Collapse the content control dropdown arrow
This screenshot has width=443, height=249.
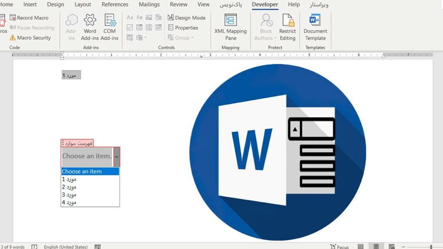[117, 156]
